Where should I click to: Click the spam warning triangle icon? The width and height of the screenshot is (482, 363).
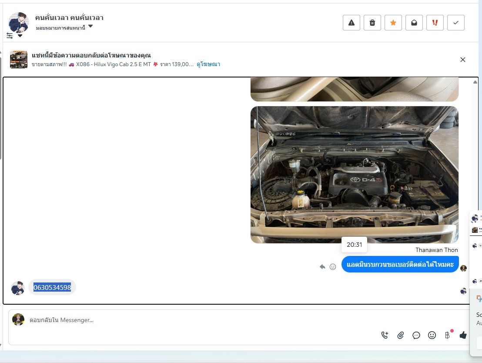(x=351, y=23)
